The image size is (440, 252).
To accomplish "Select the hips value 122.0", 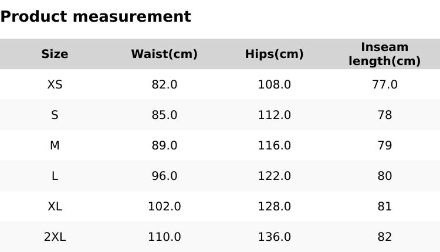I will pyautogui.click(x=274, y=176).
